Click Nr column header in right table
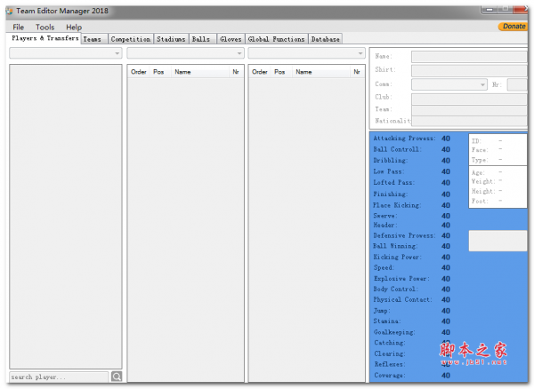Viewport: 534px width, 389px height. click(x=357, y=72)
